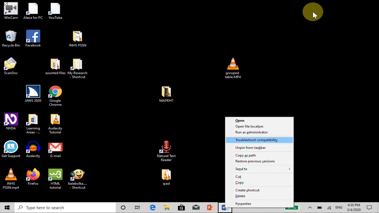The image size is (379, 213).
Task: Choose Restore previous versions
Action: pyautogui.click(x=259, y=161)
